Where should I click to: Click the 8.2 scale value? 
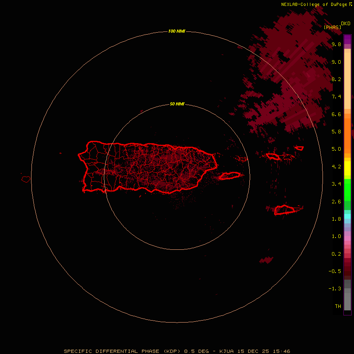click(x=336, y=79)
